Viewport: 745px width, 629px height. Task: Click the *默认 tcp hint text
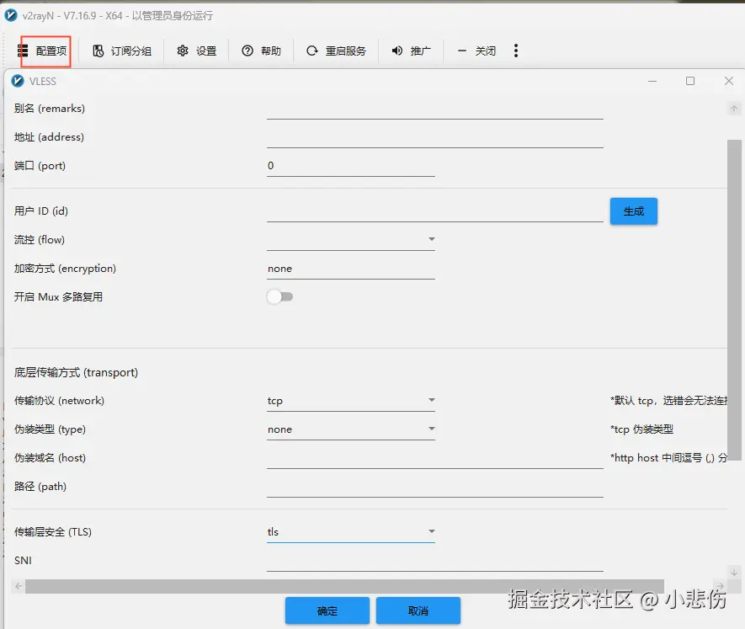[x=668, y=401]
